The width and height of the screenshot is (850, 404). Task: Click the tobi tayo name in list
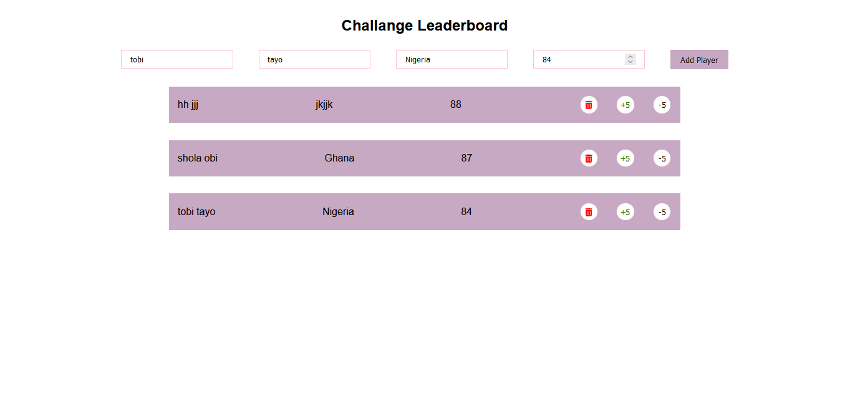coord(196,212)
